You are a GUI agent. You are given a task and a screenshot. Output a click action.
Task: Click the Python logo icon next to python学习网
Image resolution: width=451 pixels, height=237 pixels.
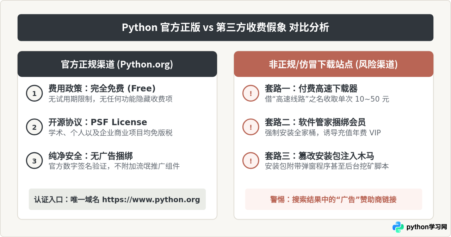[398, 227]
